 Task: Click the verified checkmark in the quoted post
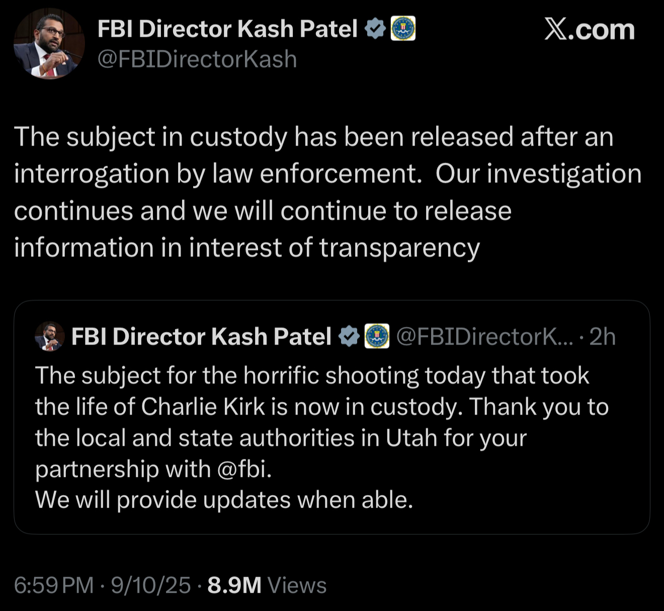349,336
